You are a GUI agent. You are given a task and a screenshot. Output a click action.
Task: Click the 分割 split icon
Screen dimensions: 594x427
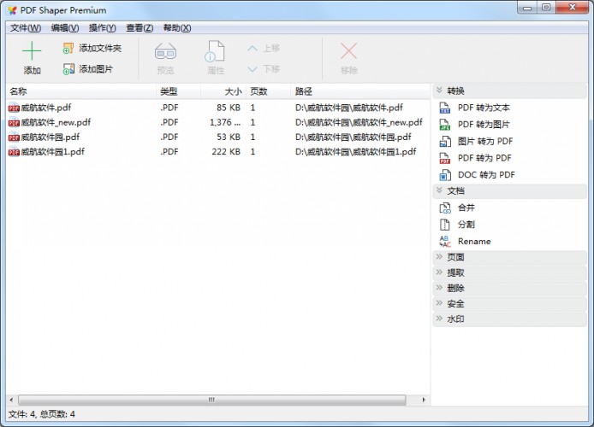point(445,225)
